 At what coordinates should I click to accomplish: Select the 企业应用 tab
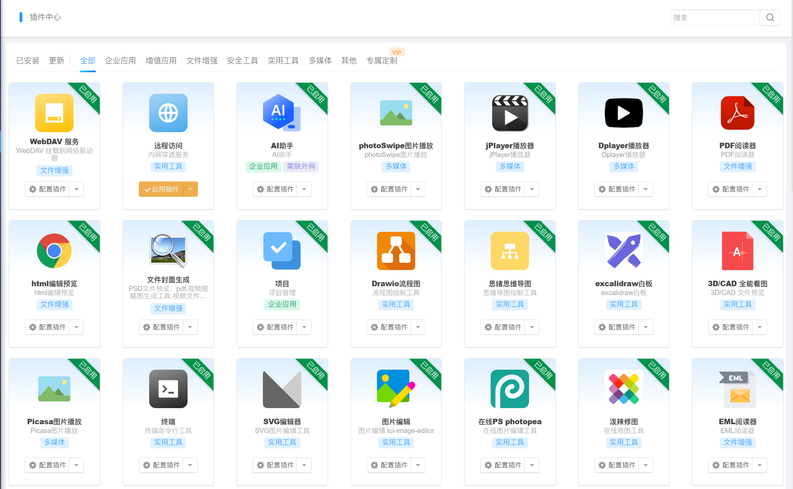(x=120, y=60)
